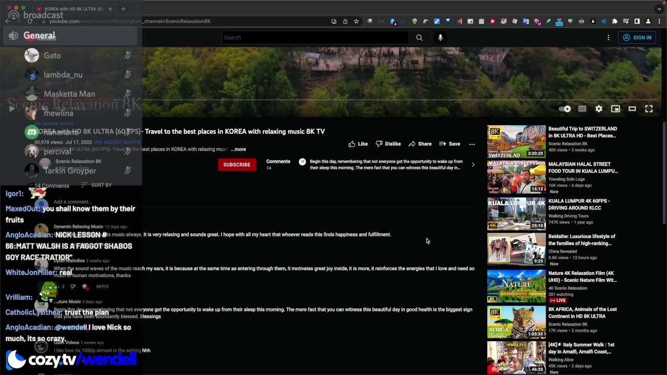
Task: Open the Nature 4K Relaxation live thumbnail
Action: [x=516, y=286]
